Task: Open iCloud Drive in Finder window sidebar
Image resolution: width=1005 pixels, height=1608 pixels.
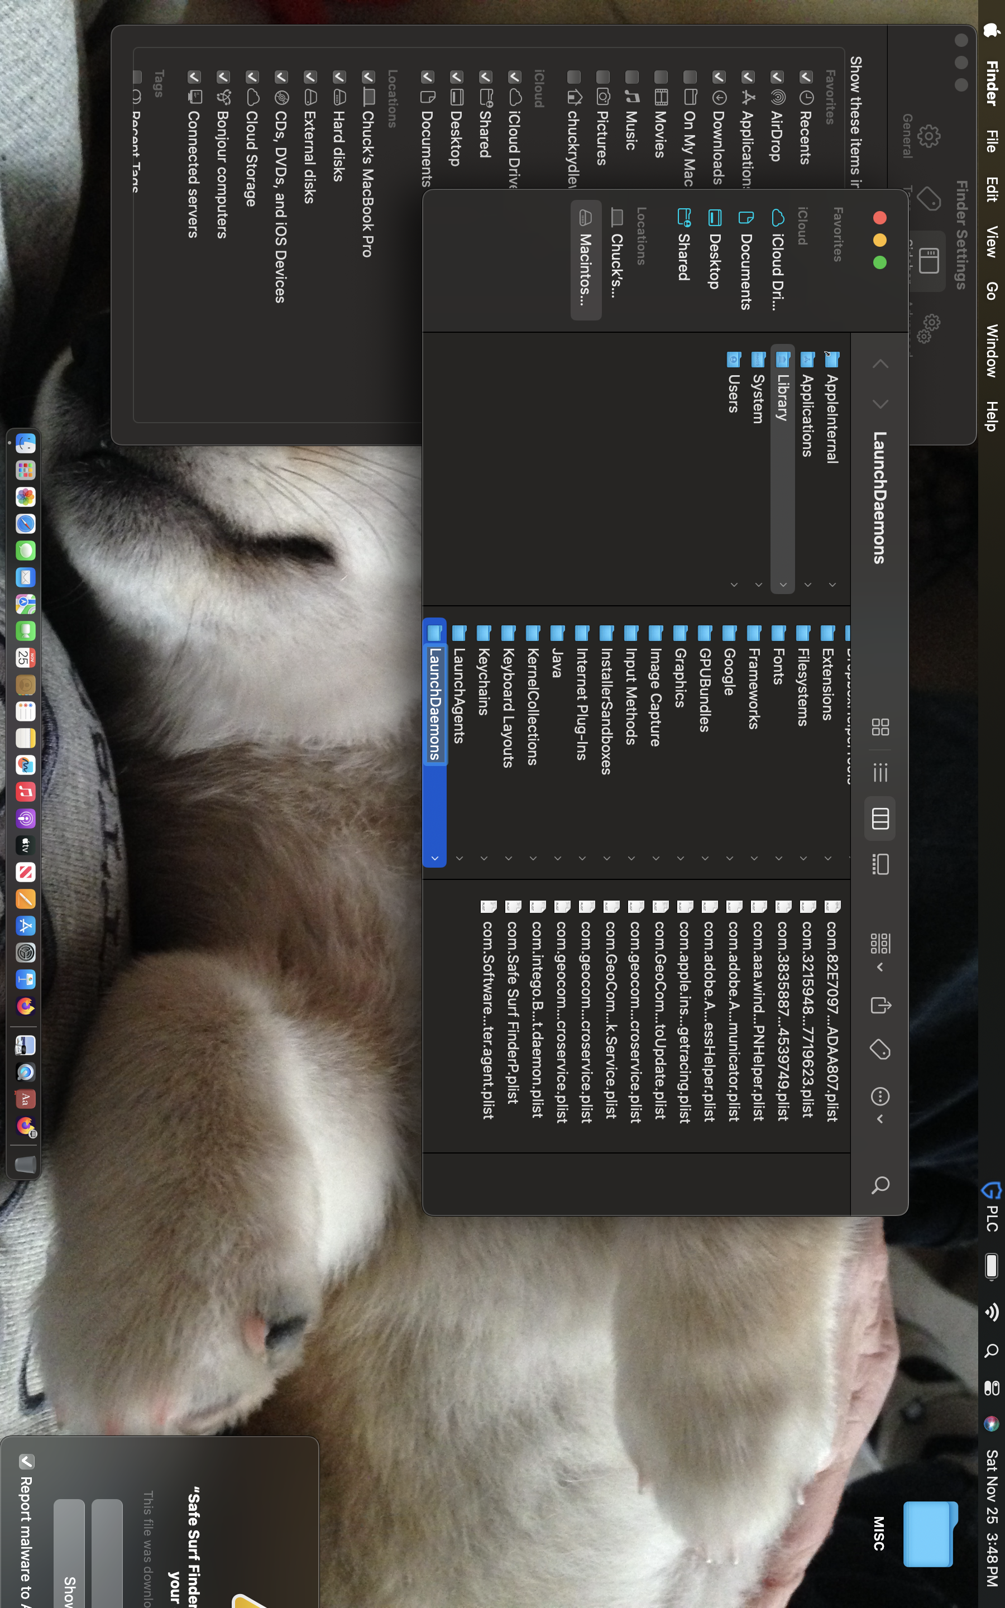Action: (x=777, y=260)
